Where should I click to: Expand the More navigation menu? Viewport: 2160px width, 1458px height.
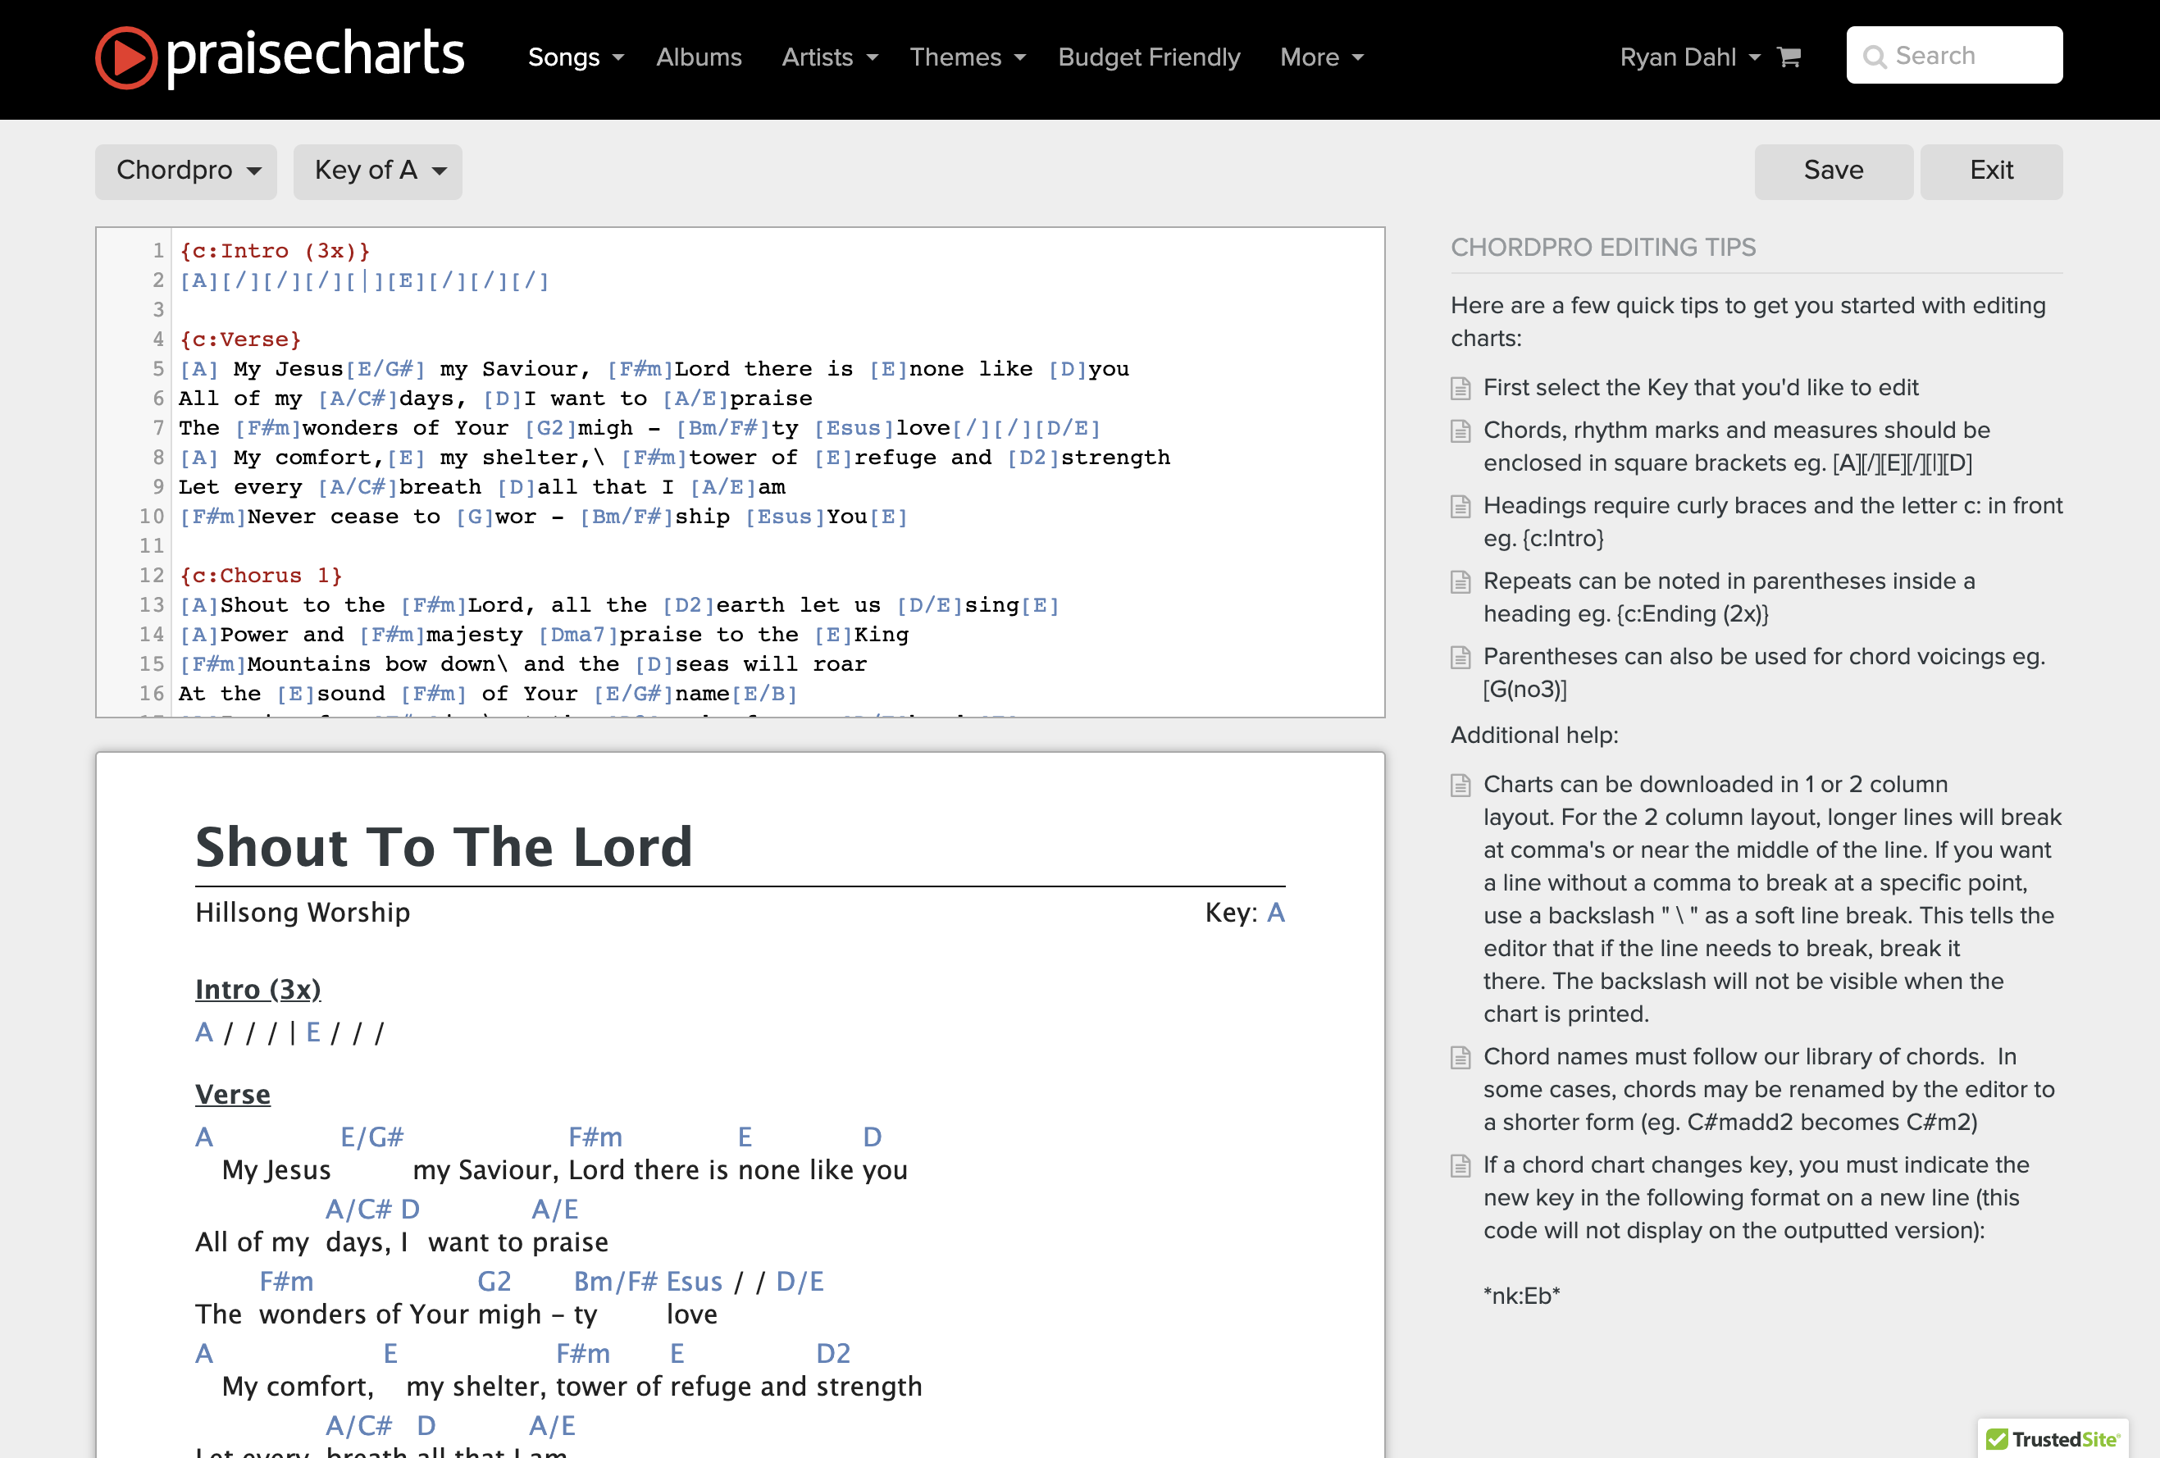1321,57
